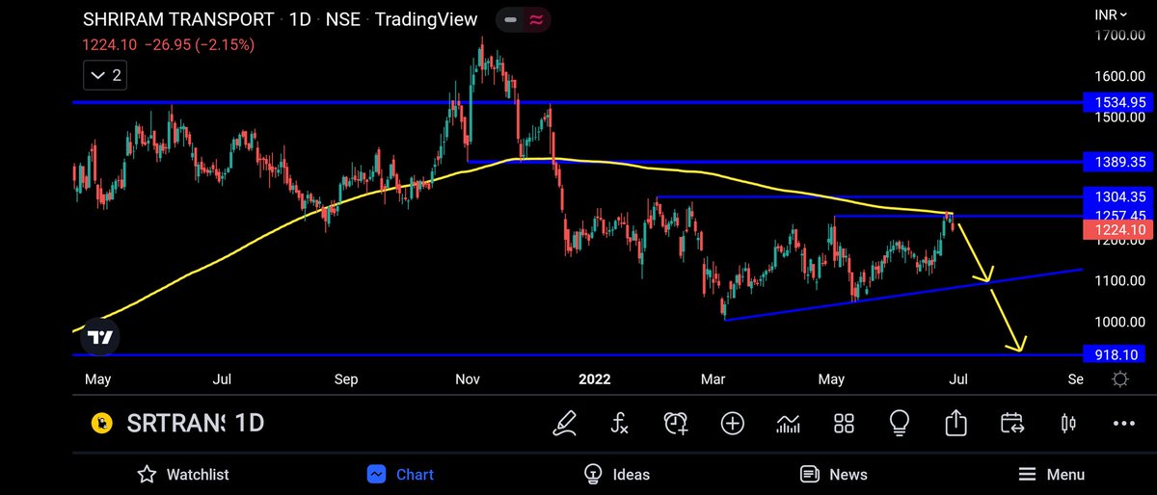Share the chart via the share icon
The image size is (1157, 495).
[955, 423]
